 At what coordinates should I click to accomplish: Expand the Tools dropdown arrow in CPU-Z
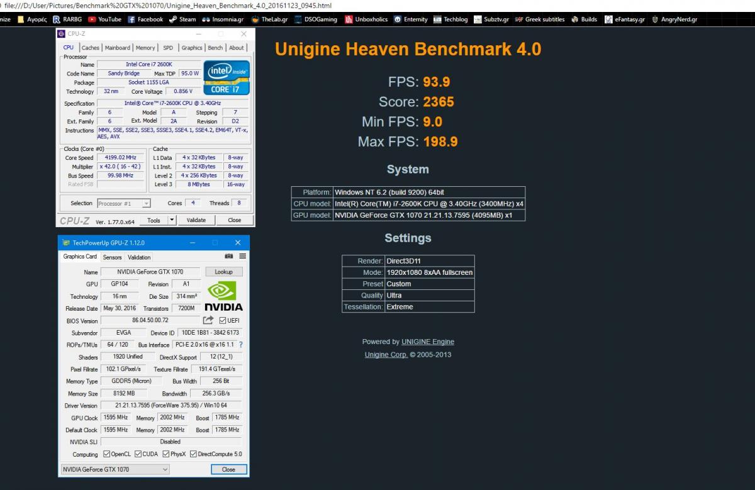(x=172, y=220)
